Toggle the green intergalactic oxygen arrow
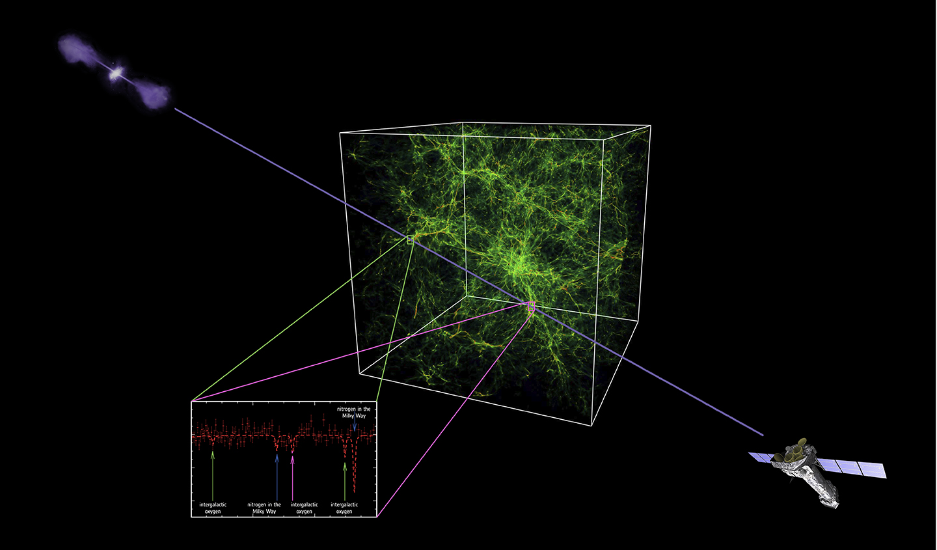The width and height of the screenshot is (937, 550). click(213, 475)
